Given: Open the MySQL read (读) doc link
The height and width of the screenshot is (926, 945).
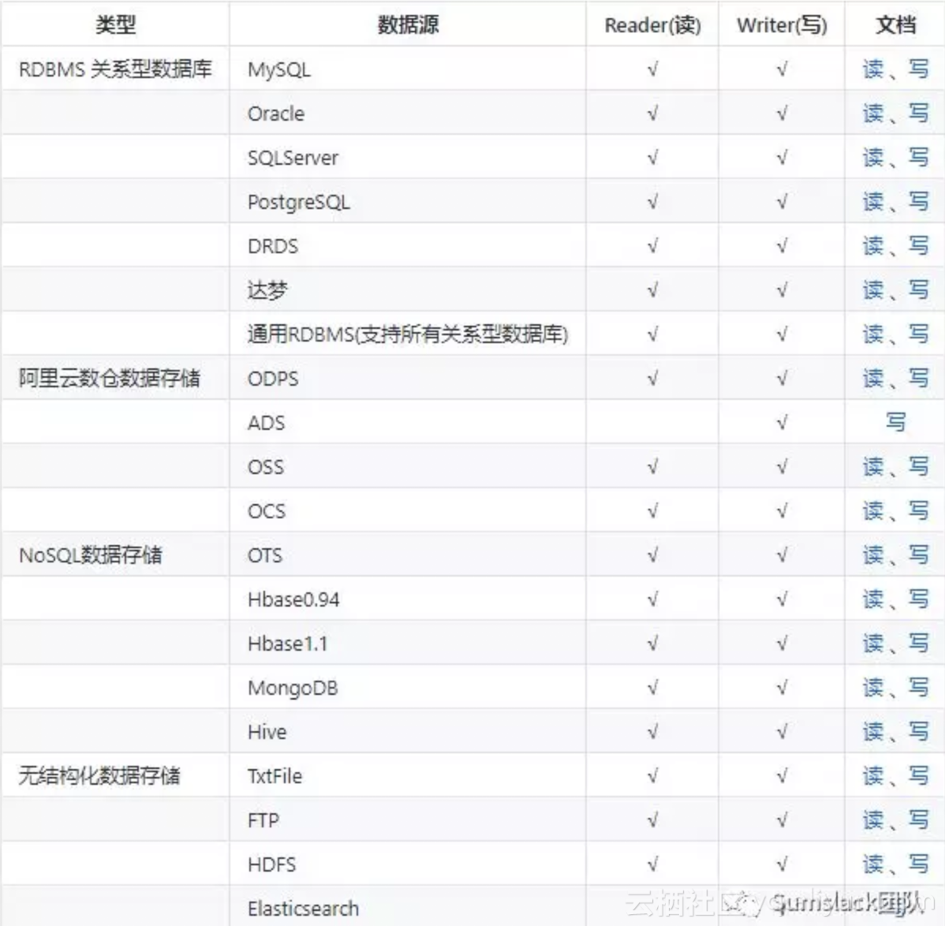Looking at the screenshot, I should (x=873, y=69).
